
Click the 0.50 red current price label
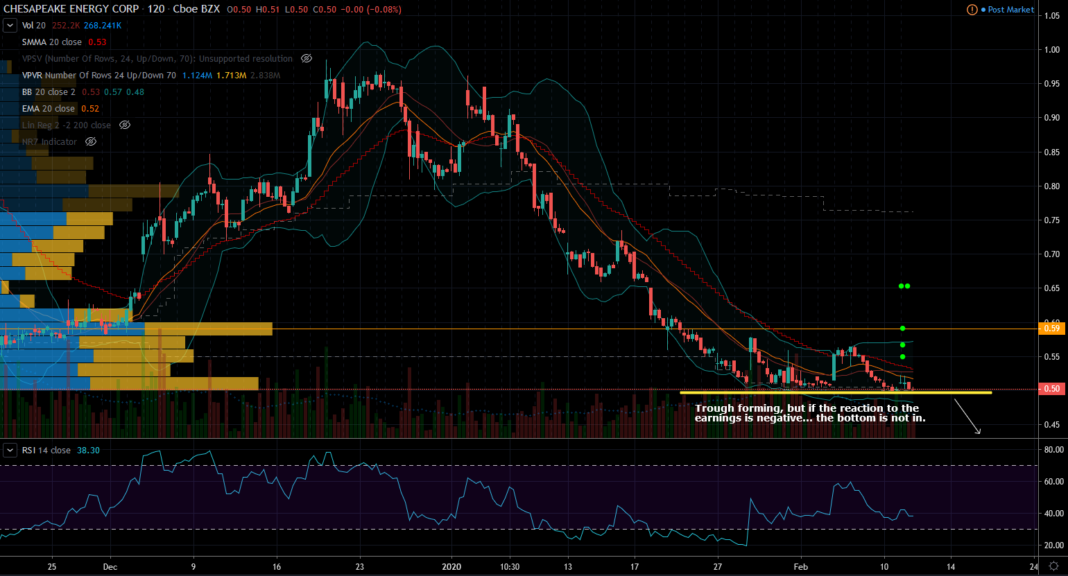coord(1051,389)
